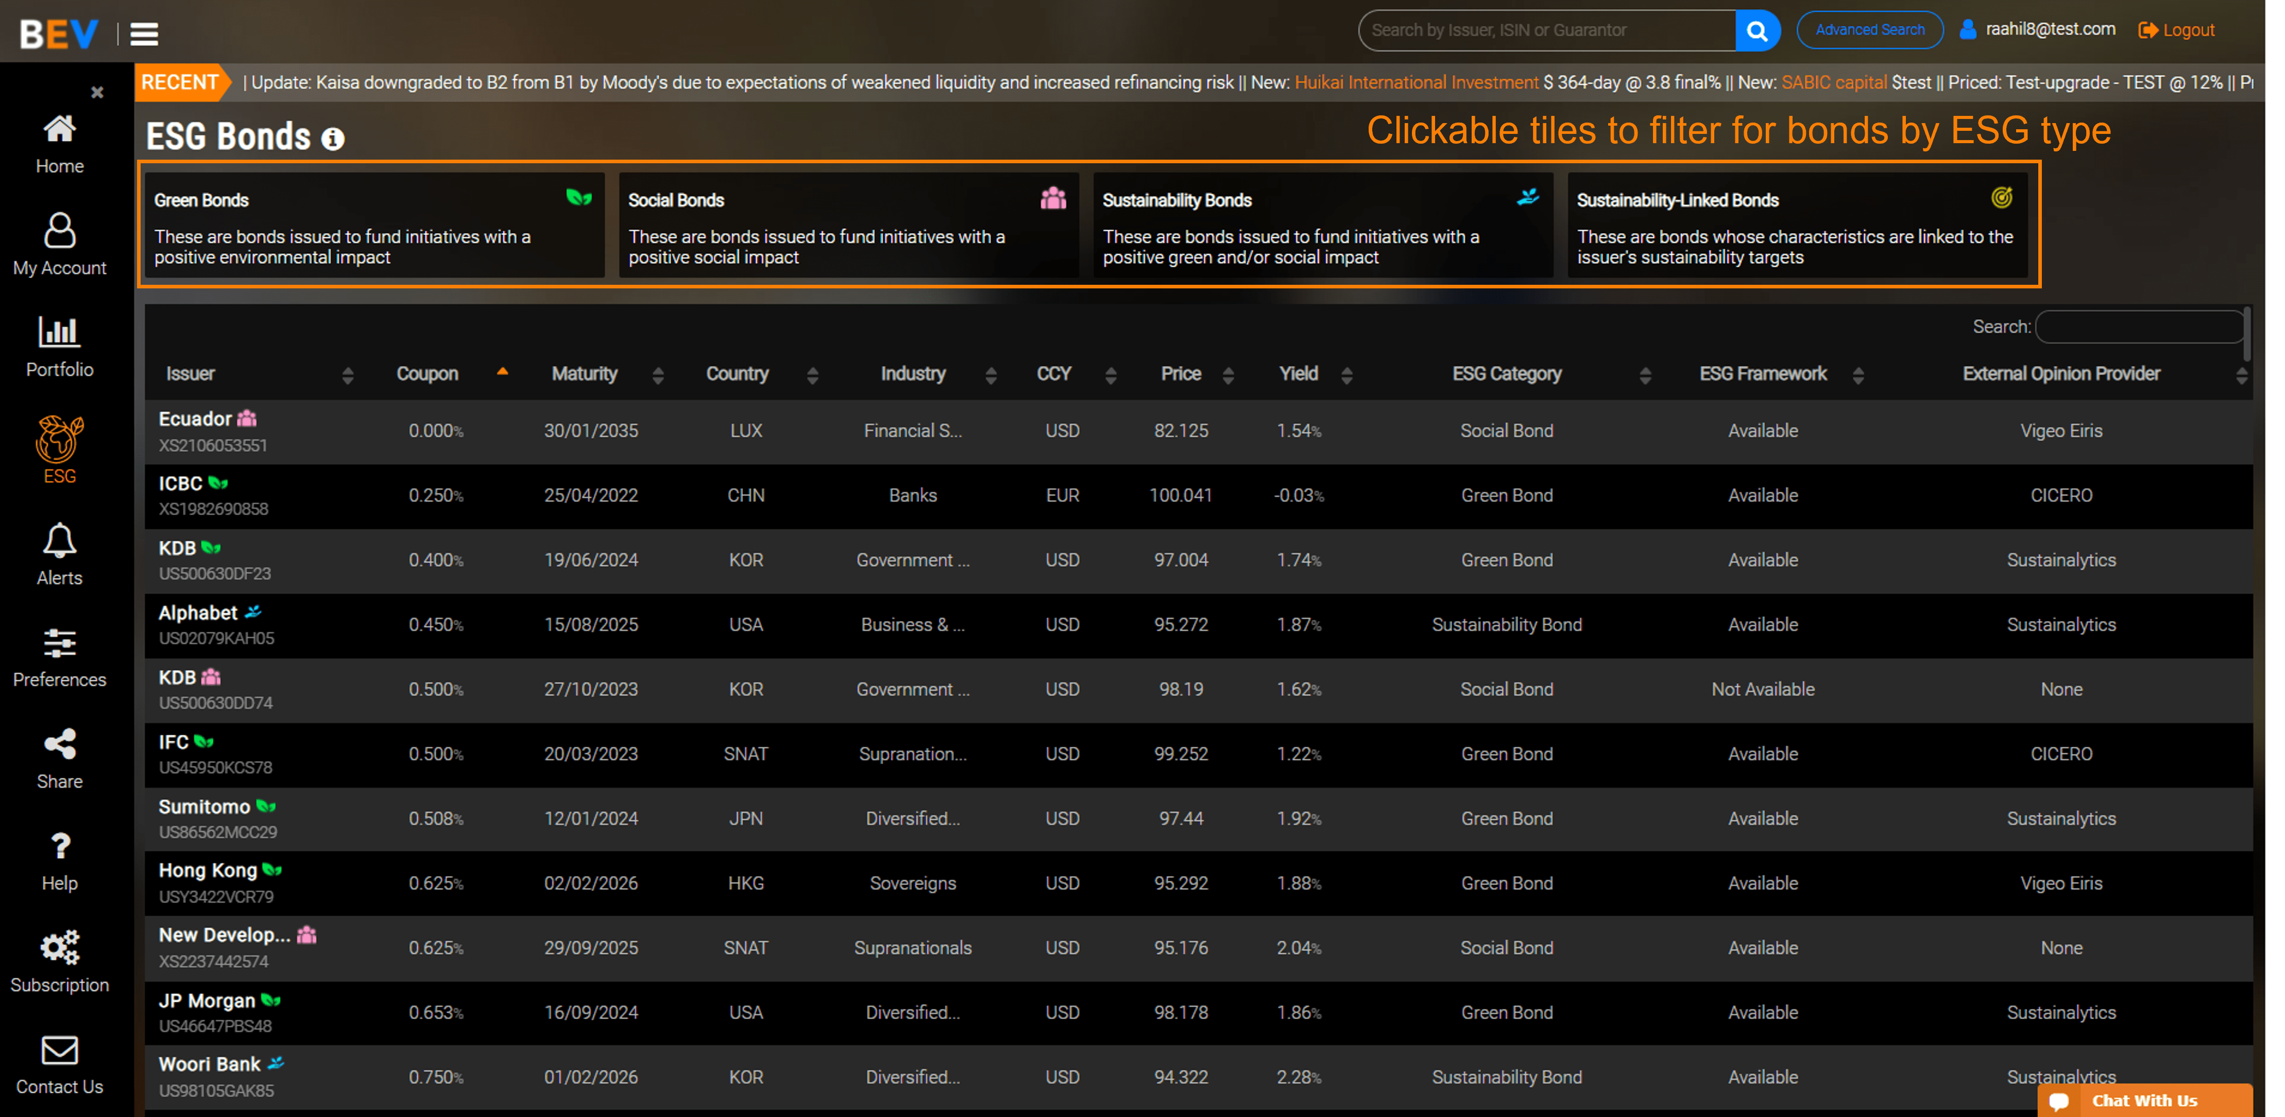This screenshot has height=1117, width=2285.
Task: Click the 82.125 price value
Action: pyautogui.click(x=1181, y=431)
